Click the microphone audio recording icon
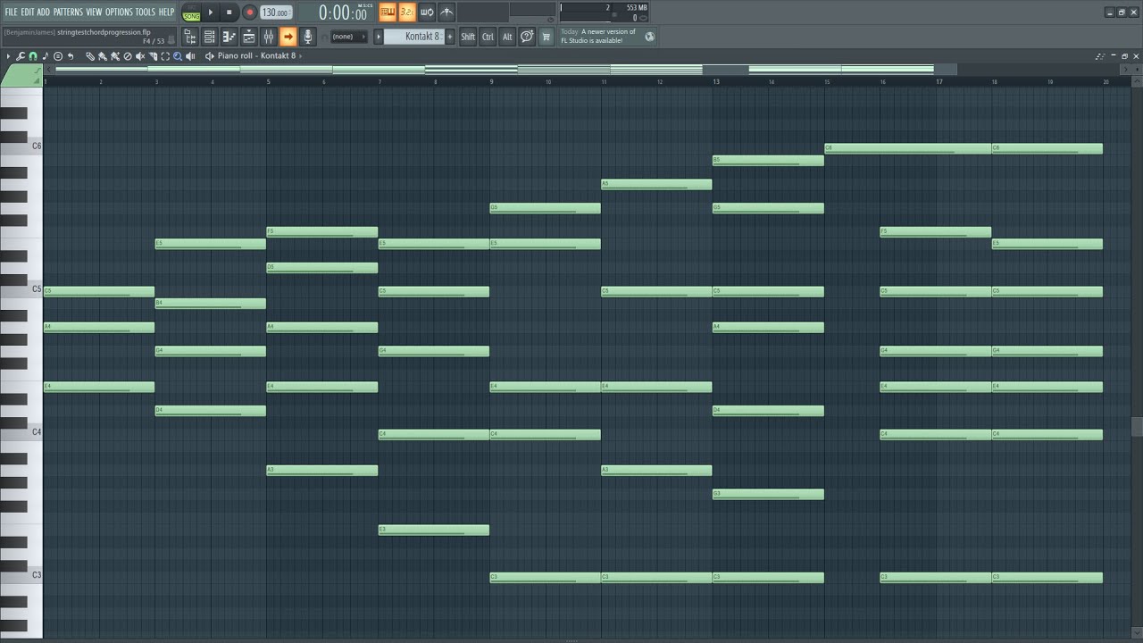This screenshot has height=643, width=1143. (x=307, y=37)
